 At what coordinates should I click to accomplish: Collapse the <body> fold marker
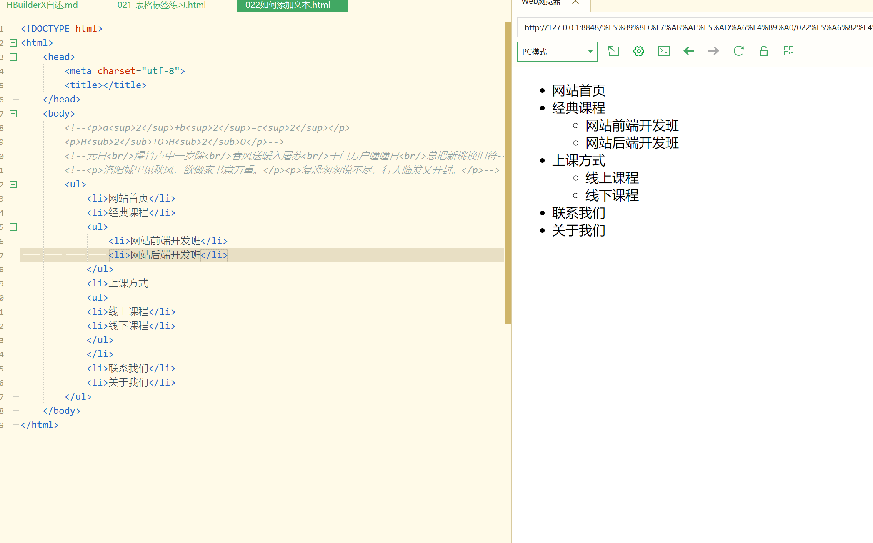pyautogui.click(x=13, y=114)
